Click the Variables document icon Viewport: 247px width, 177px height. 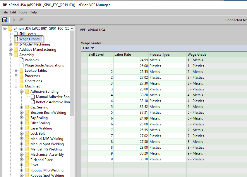21,60
